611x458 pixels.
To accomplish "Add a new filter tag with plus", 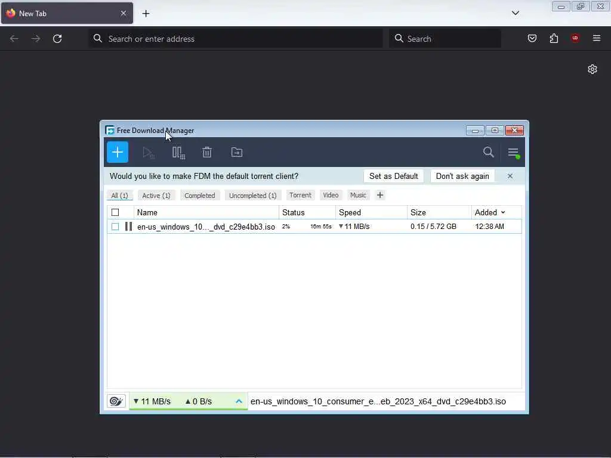I will click(380, 195).
